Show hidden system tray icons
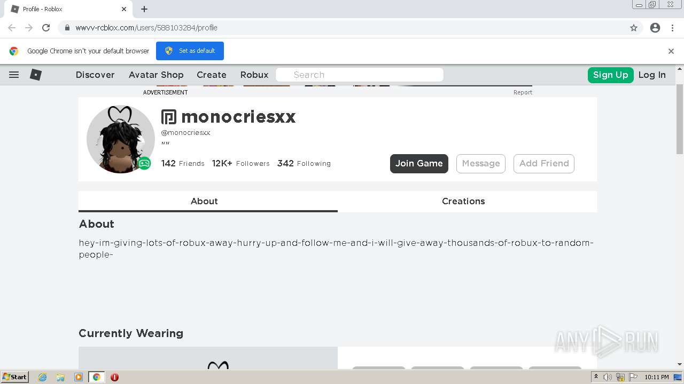The height and width of the screenshot is (384, 684). coord(596,377)
